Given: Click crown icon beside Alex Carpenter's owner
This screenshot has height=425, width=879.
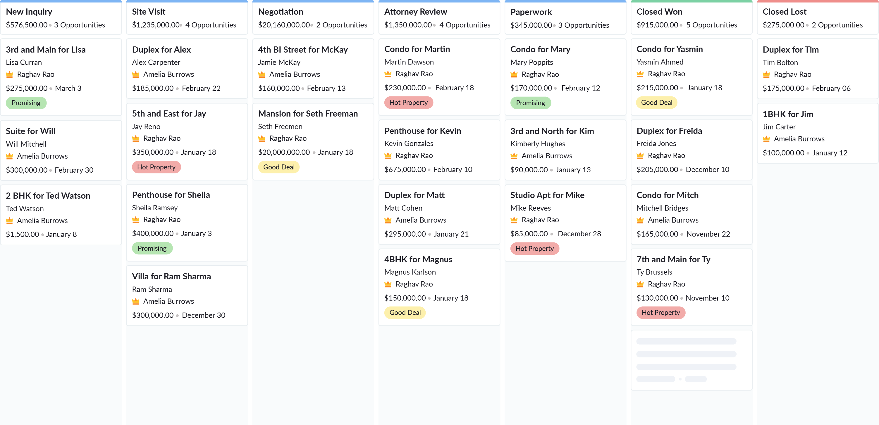Looking at the screenshot, I should click(135, 74).
